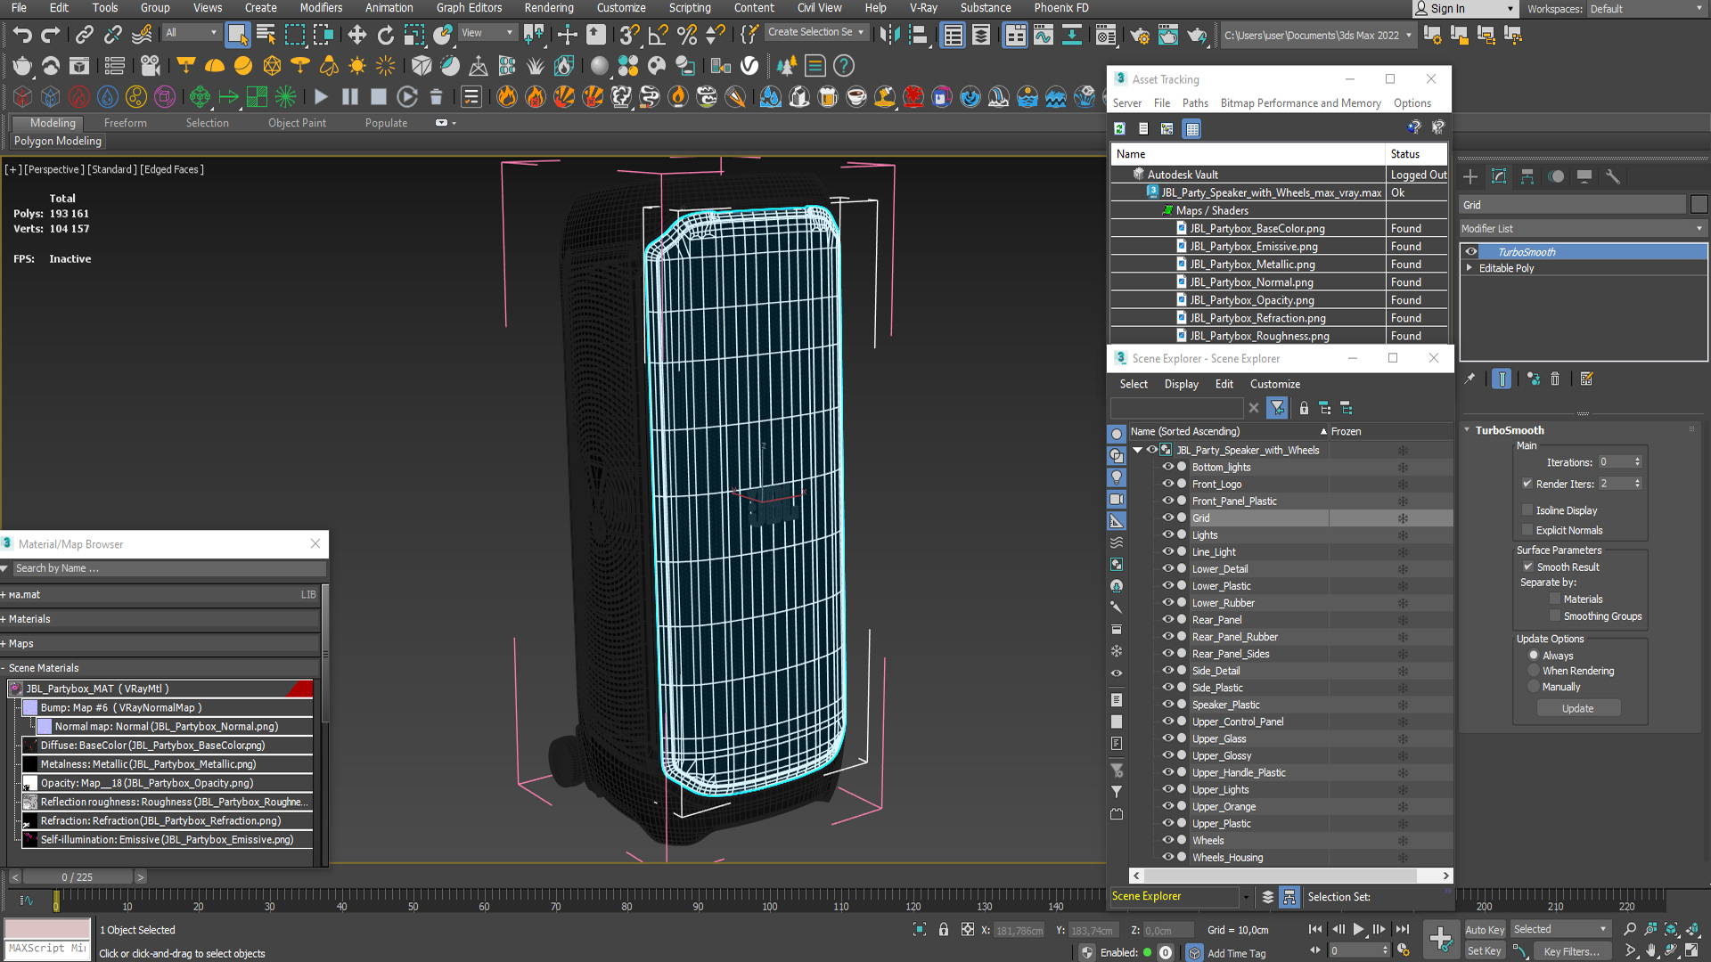Open the Rendering menu
Image resolution: width=1711 pixels, height=962 pixels.
coord(549,8)
